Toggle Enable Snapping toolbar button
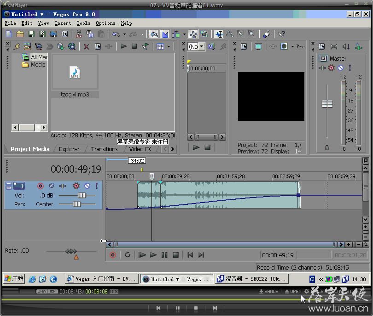 (x=154, y=34)
